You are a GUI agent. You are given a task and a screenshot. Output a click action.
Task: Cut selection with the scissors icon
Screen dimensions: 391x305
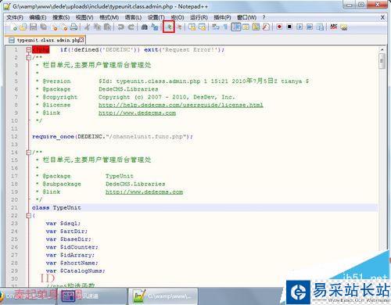87,27
